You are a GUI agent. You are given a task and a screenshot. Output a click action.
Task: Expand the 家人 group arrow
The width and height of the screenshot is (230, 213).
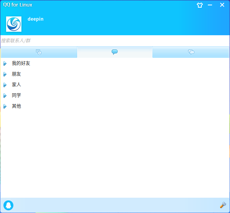coord(5,85)
